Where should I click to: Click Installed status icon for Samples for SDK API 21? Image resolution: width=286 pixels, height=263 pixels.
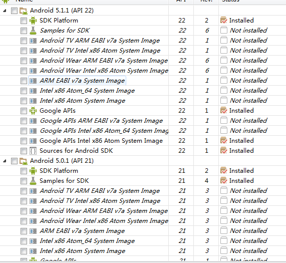[x=223, y=181]
